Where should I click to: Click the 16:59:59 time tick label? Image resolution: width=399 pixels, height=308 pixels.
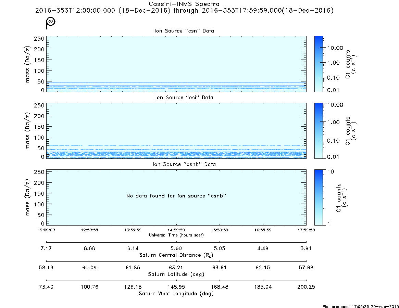263,230
